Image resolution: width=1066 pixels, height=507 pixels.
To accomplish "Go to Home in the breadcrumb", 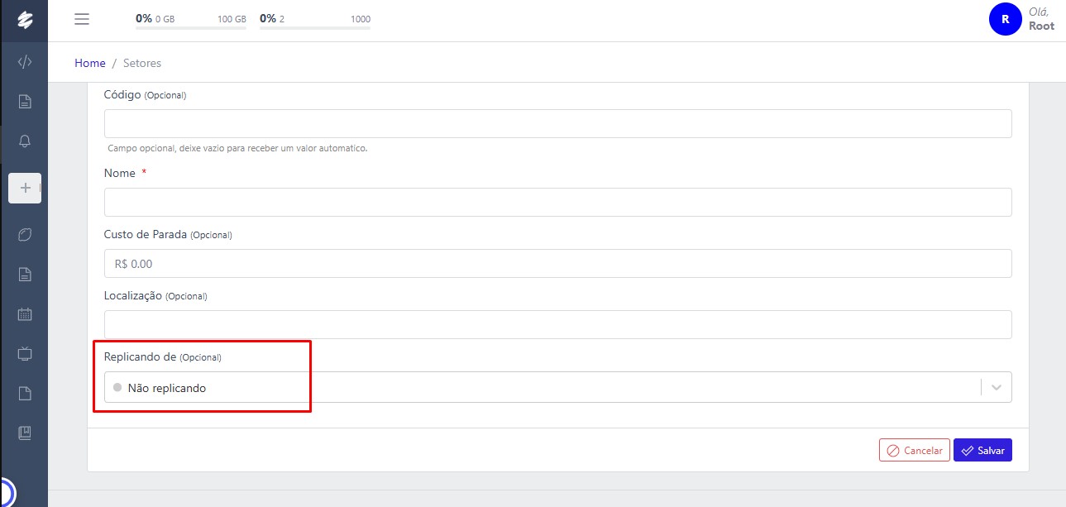I will point(90,63).
